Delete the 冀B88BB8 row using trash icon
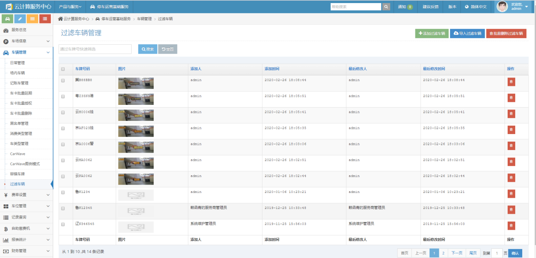536x258 pixels. [x=511, y=82]
